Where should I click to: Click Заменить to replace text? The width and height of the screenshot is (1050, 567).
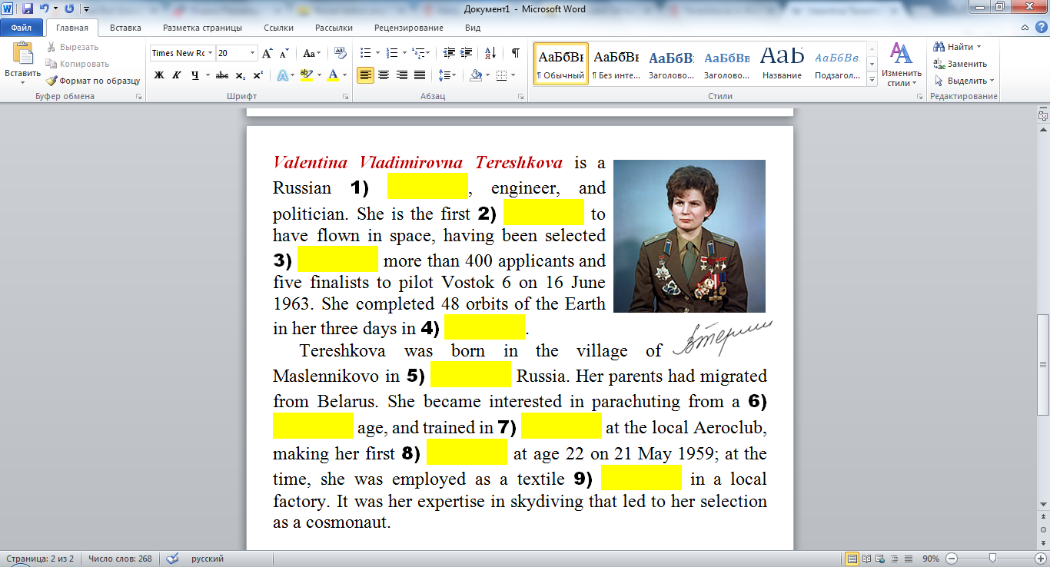coord(960,64)
